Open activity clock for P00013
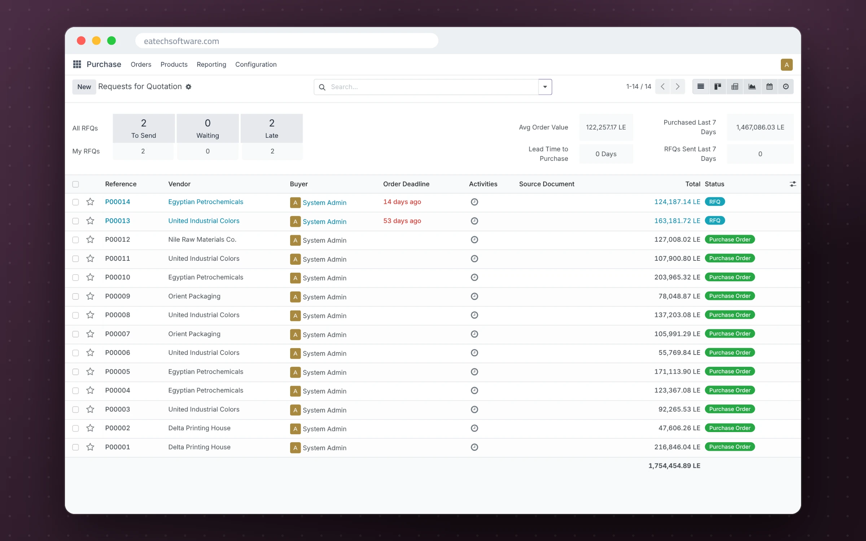The image size is (866, 541). [474, 221]
